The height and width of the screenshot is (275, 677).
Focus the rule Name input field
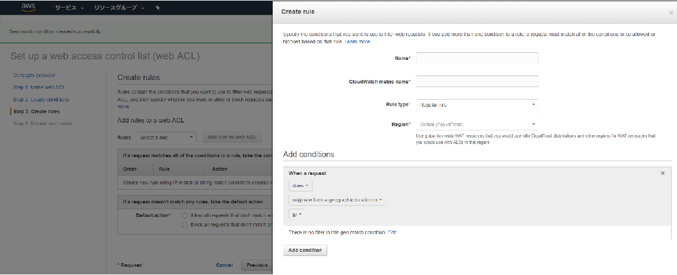(477, 58)
